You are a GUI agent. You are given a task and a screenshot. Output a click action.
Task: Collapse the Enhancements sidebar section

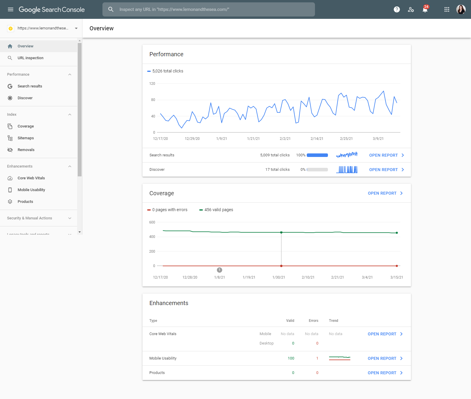(70, 166)
